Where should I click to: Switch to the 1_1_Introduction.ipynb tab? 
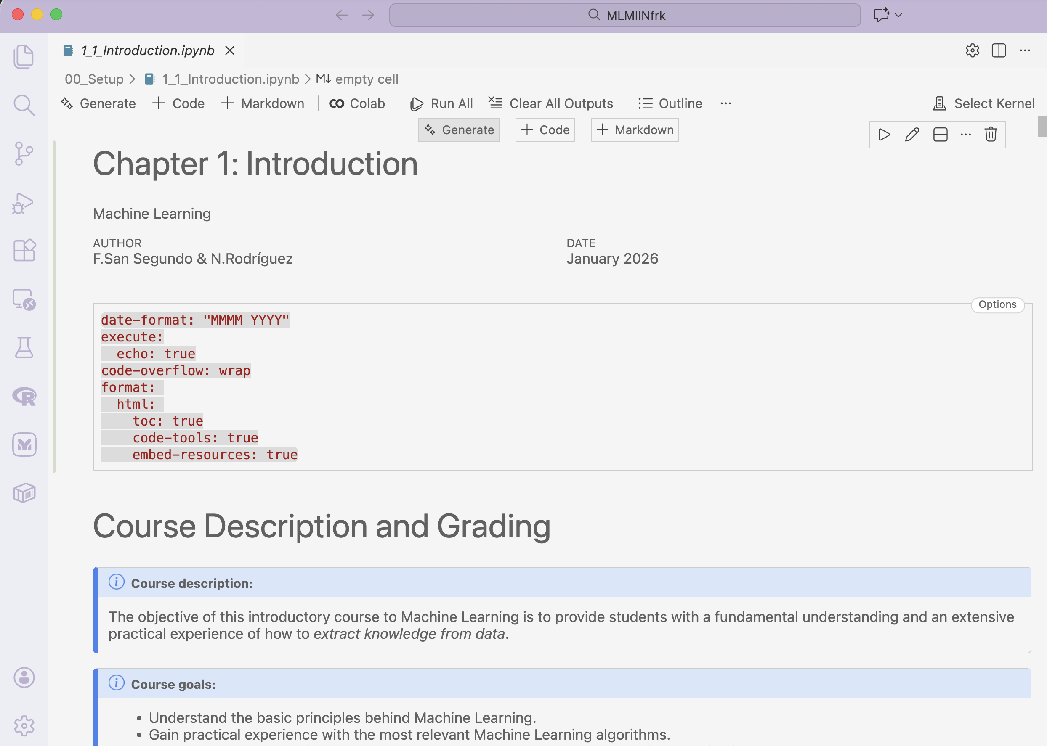(147, 50)
